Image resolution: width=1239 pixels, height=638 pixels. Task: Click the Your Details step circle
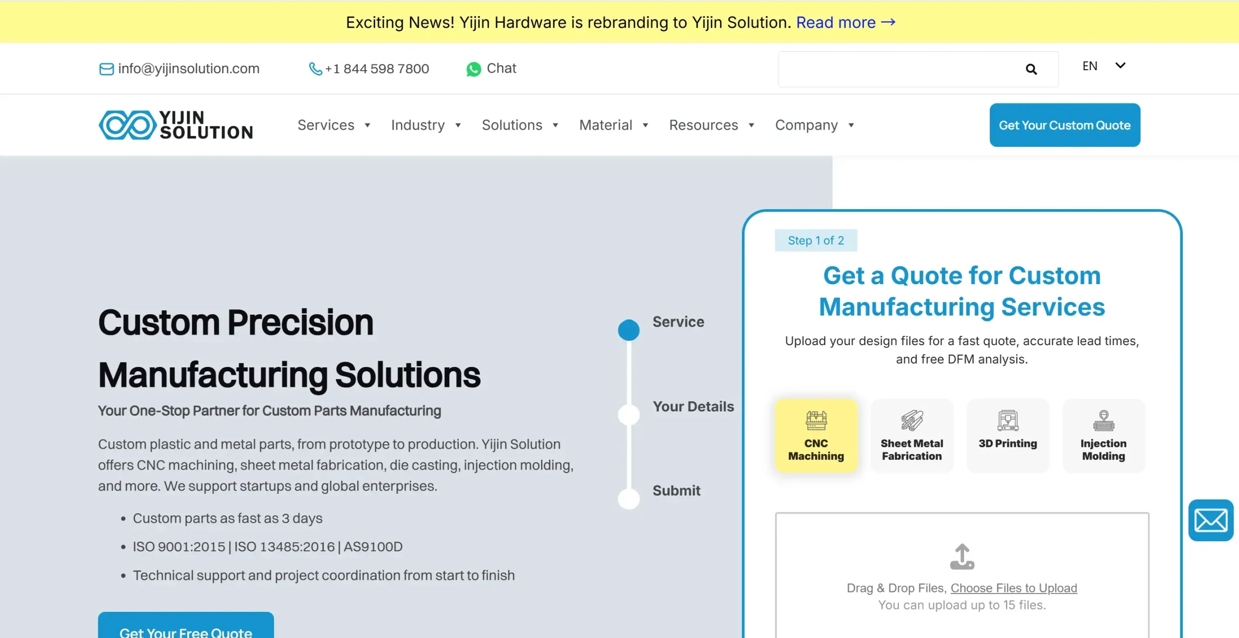[x=629, y=414]
